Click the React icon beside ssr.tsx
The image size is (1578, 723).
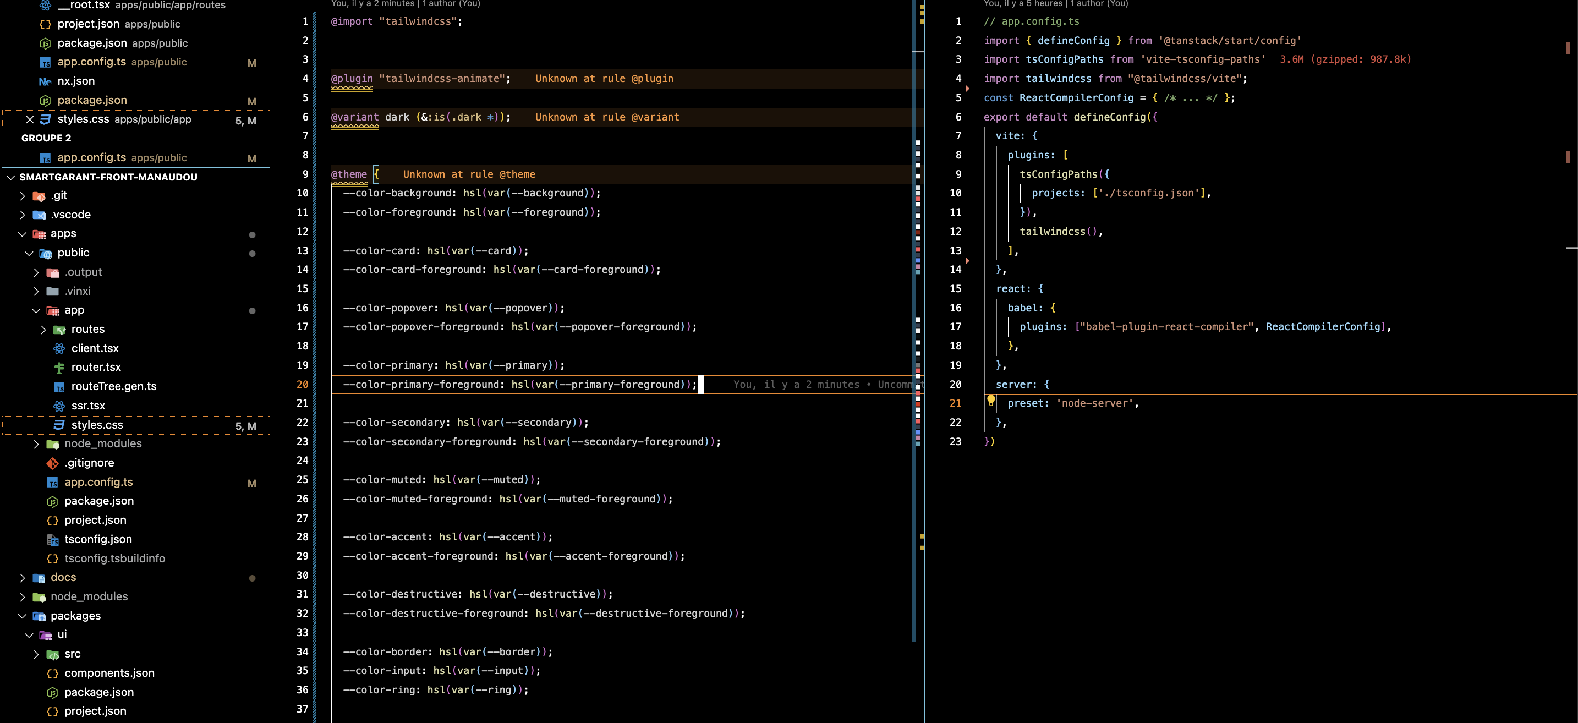(59, 406)
